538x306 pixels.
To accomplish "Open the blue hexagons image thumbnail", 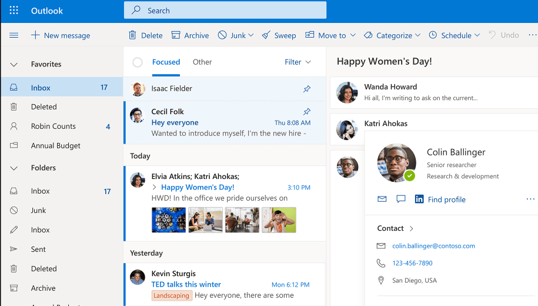I will [x=169, y=220].
